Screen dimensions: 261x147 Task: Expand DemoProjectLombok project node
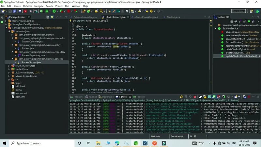[6, 21]
